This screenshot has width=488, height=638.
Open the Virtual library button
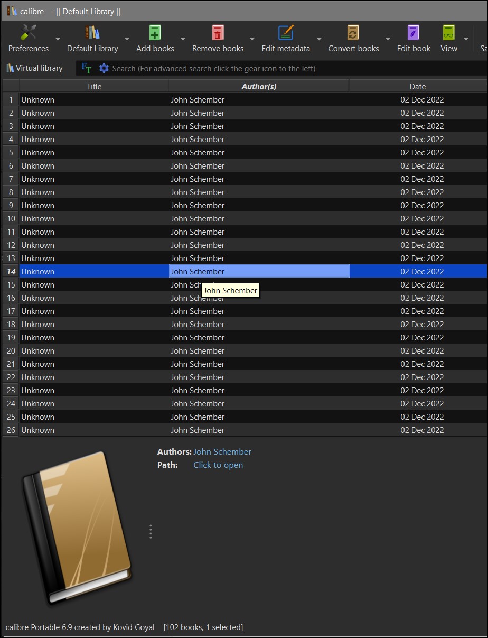(34, 68)
